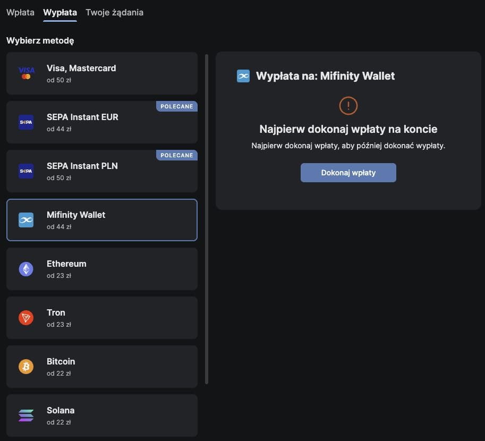Click the Bitcoin orange coin icon
The height and width of the screenshot is (441, 485).
26,367
